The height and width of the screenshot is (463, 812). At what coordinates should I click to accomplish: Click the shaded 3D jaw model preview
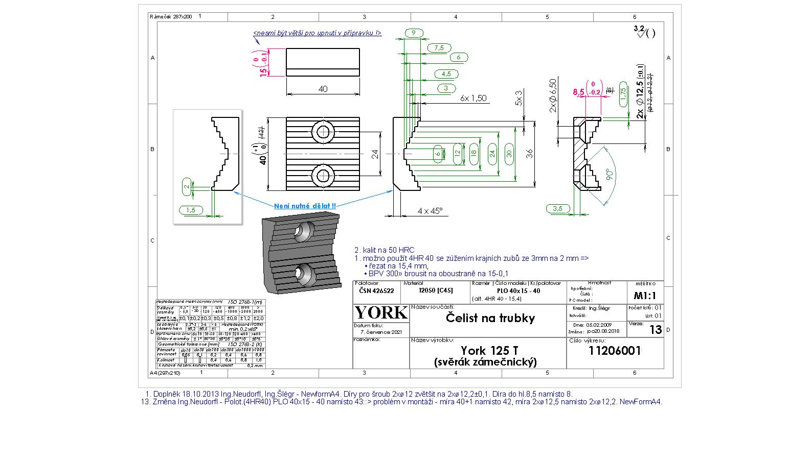pyautogui.click(x=300, y=253)
